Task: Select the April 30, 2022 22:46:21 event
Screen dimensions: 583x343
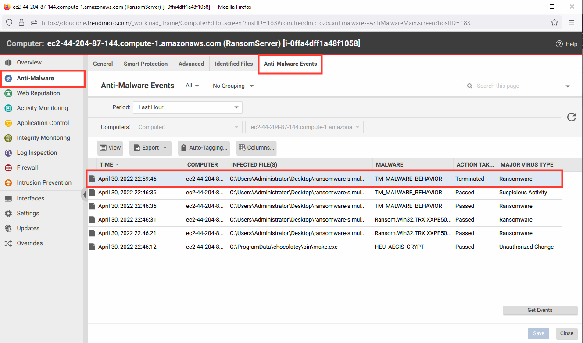Action: 325,233
